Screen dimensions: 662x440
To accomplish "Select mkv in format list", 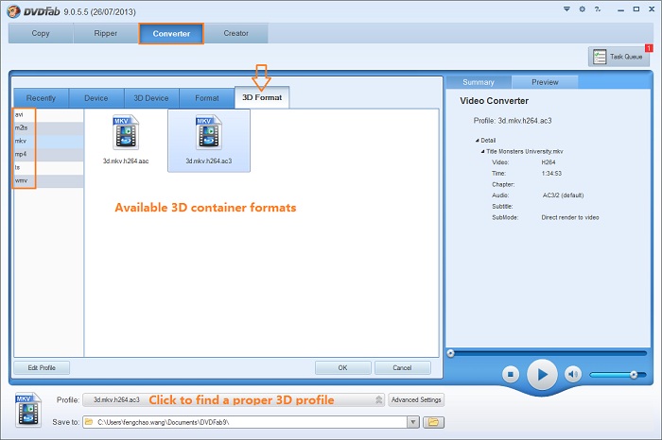I will click(49, 142).
